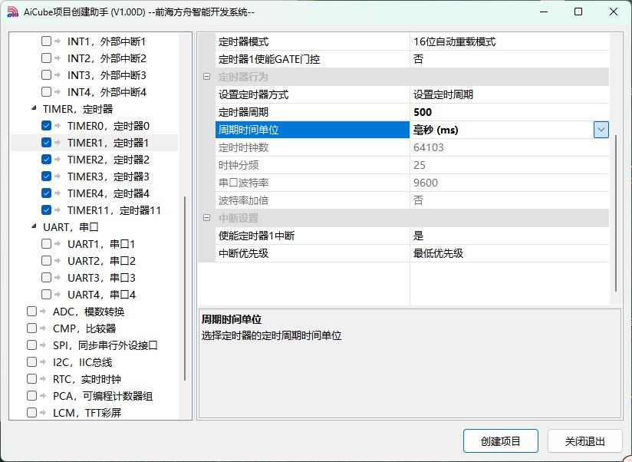Select the SPI，同步串行外设接口 tree item
Image resolution: width=632 pixels, height=462 pixels.
[105, 345]
